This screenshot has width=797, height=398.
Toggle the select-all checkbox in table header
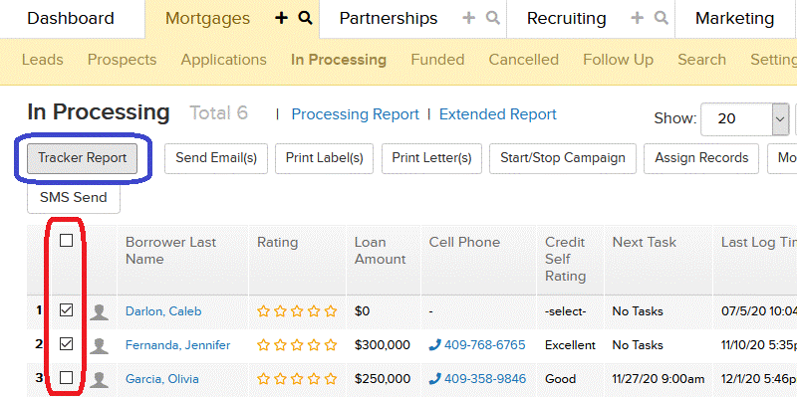tap(66, 241)
